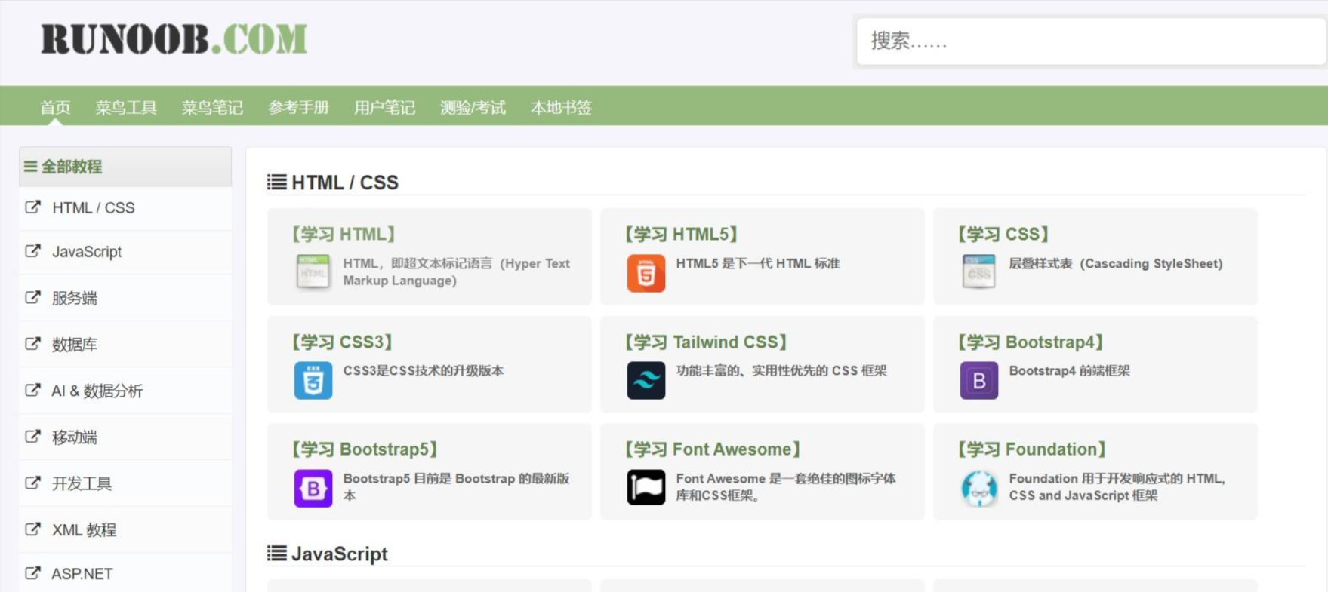Image resolution: width=1328 pixels, height=592 pixels.
Task: Click description '层叠样式表 (Cascading StyleSheet)'
Action: (x=1116, y=263)
